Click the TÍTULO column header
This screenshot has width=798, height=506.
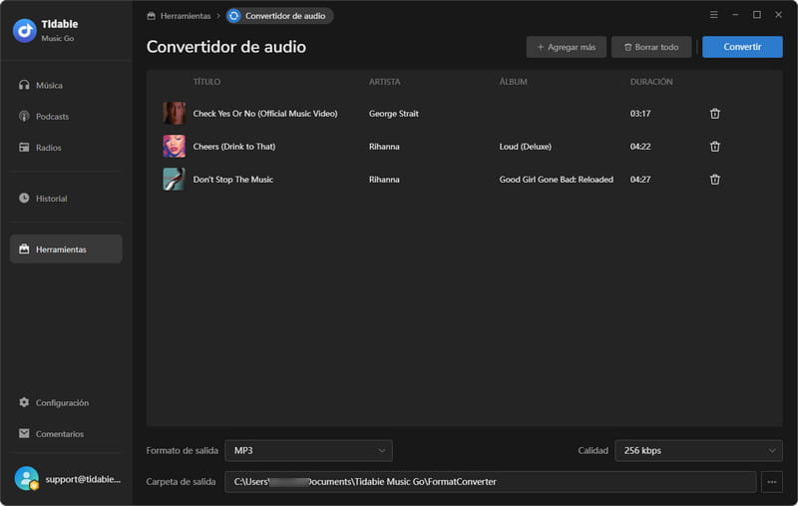[x=206, y=82]
